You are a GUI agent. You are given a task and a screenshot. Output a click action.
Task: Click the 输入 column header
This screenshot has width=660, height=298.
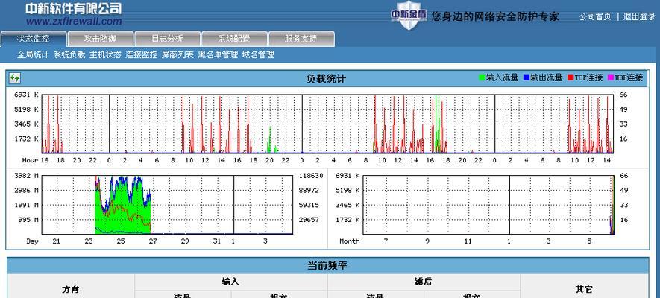point(230,282)
